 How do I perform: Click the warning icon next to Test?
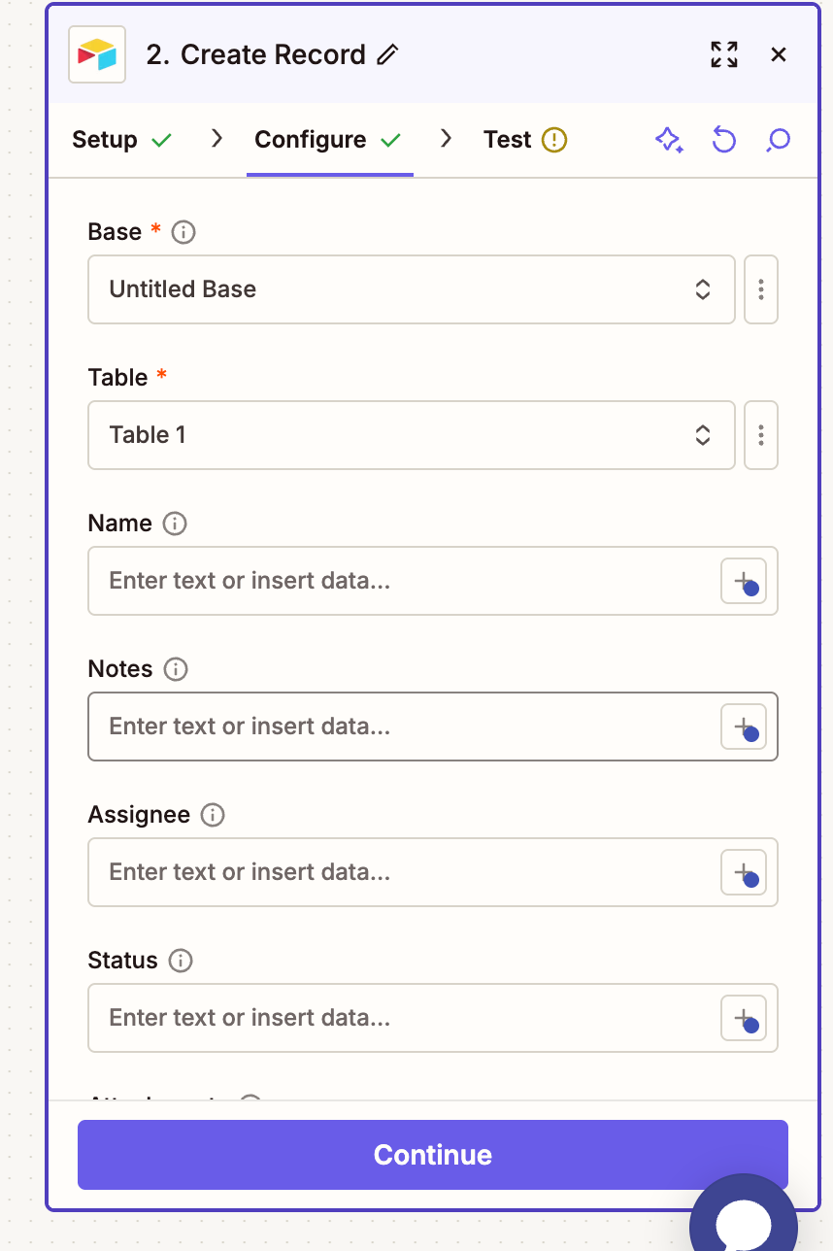[x=553, y=140]
